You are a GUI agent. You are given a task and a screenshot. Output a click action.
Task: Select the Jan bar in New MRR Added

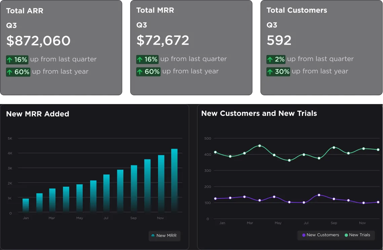26,205
